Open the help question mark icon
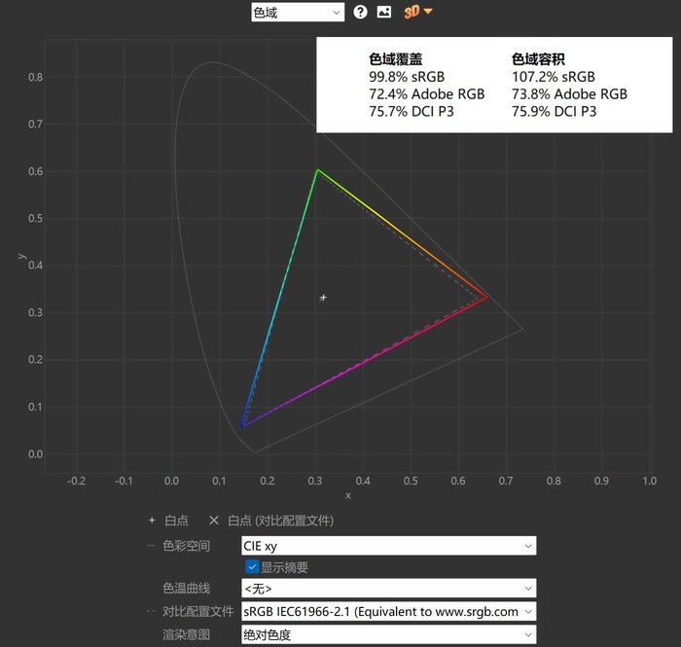The width and height of the screenshot is (681, 647). click(x=361, y=12)
